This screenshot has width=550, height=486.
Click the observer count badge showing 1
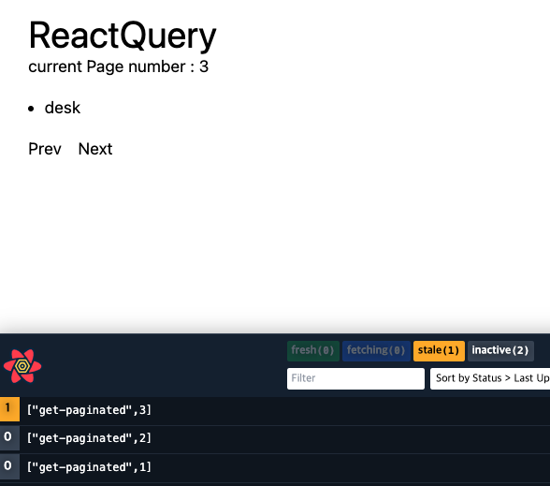(9, 408)
